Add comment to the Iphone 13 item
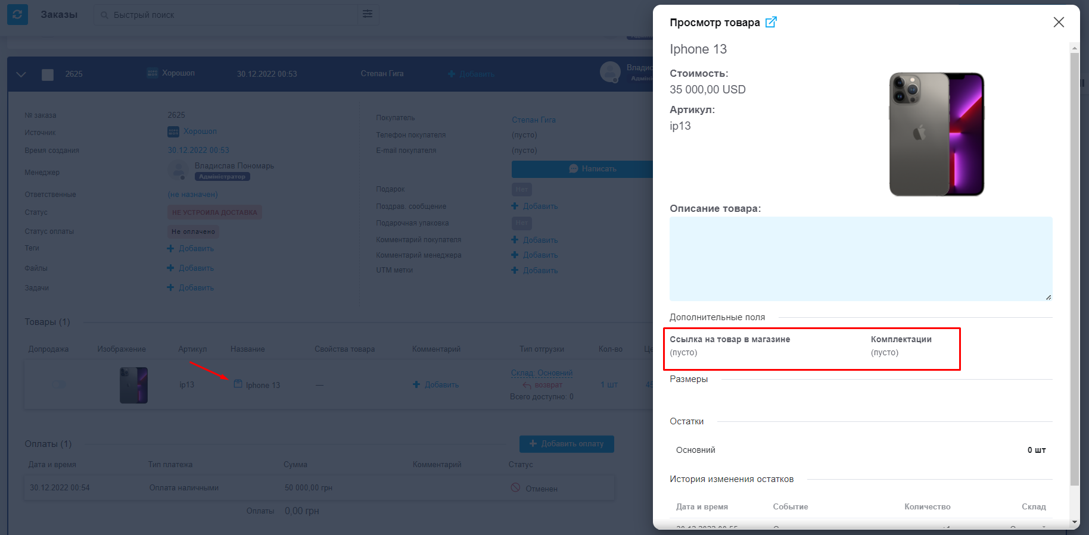 click(435, 385)
